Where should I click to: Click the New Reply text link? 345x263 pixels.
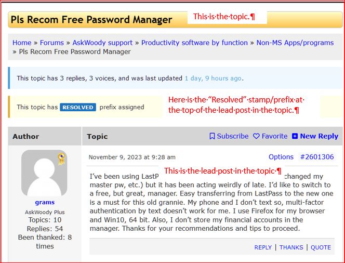pos(319,136)
